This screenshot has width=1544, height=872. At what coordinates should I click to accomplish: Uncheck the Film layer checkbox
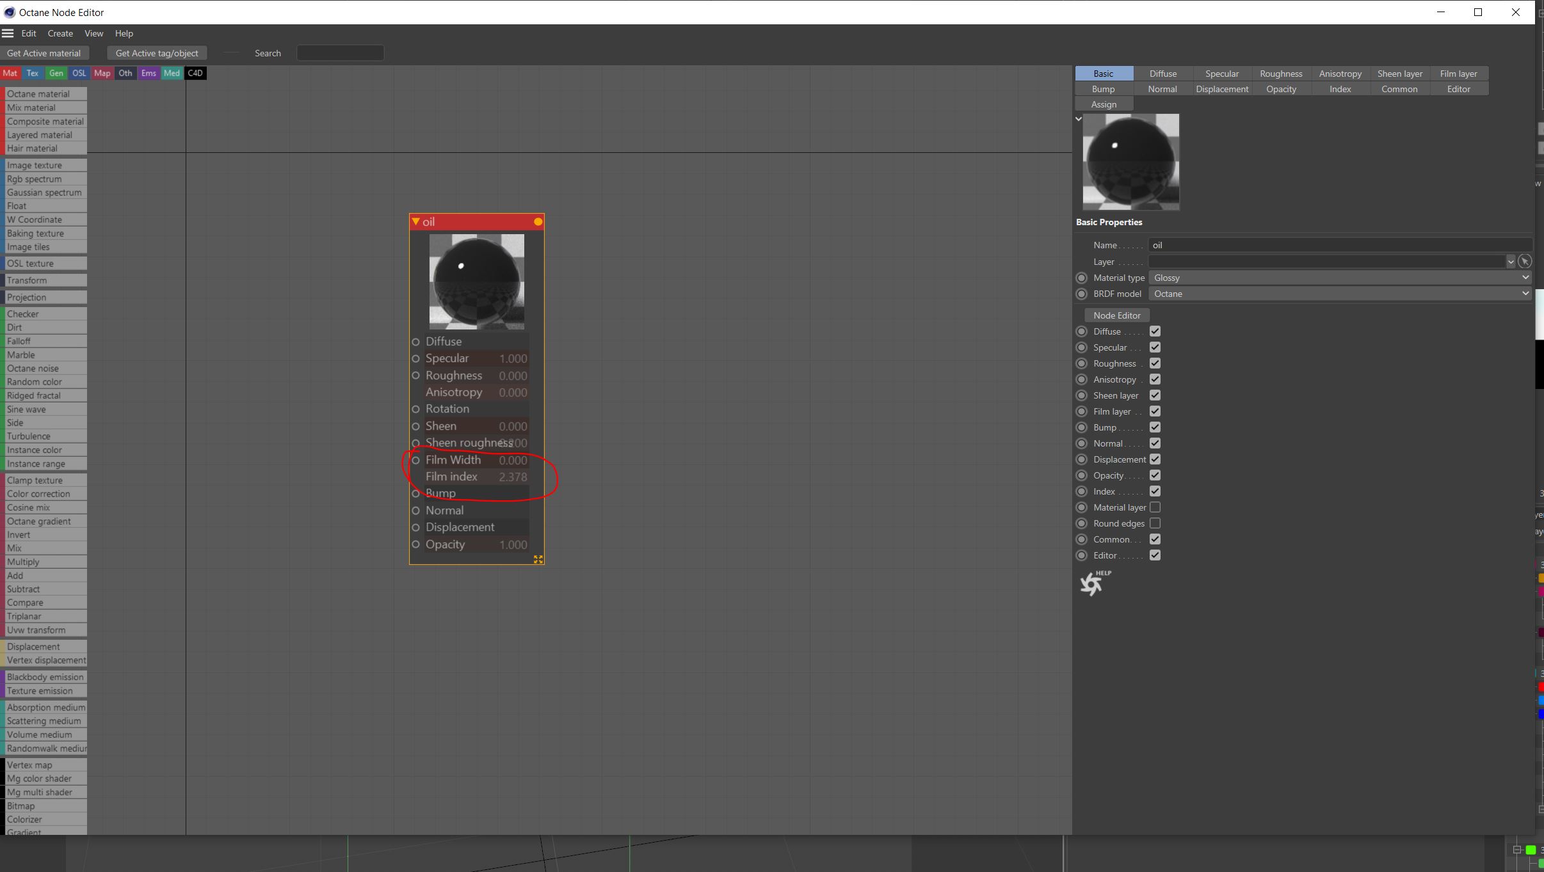coord(1155,411)
